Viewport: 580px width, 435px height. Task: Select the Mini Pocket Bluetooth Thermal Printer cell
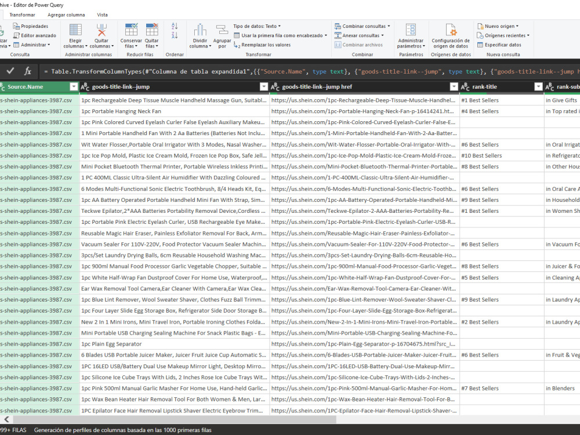[x=175, y=167]
